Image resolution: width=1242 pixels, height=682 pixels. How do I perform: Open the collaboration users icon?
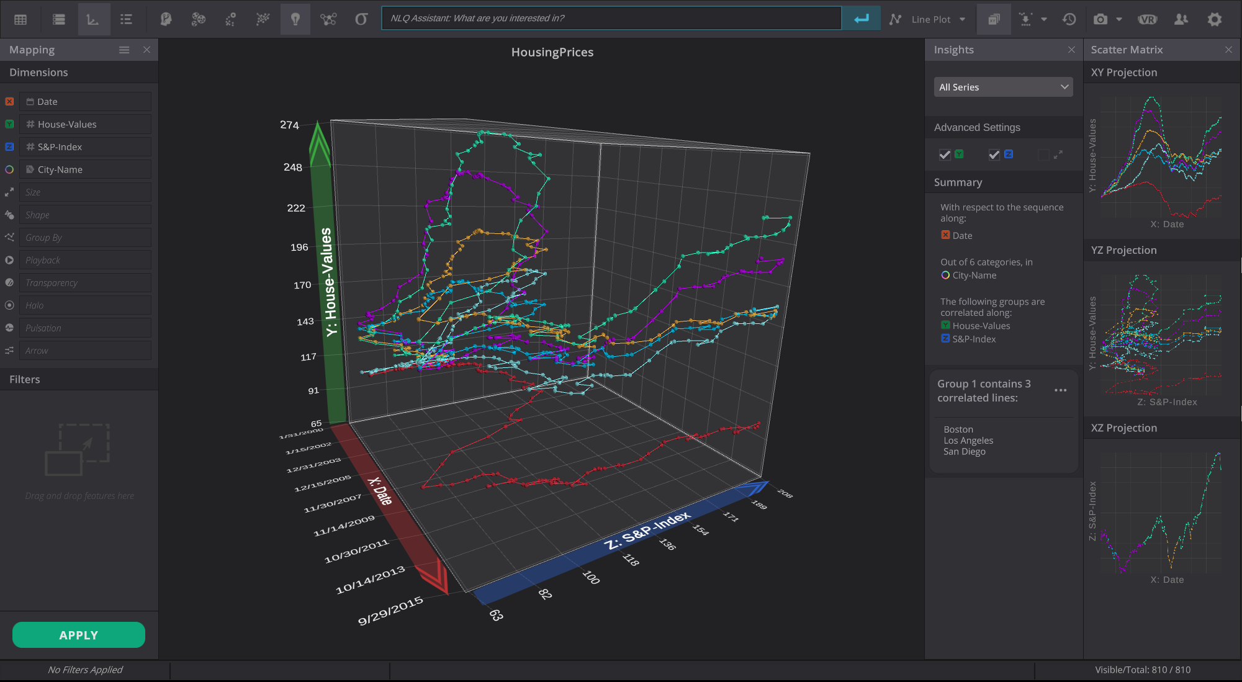[x=1181, y=19]
